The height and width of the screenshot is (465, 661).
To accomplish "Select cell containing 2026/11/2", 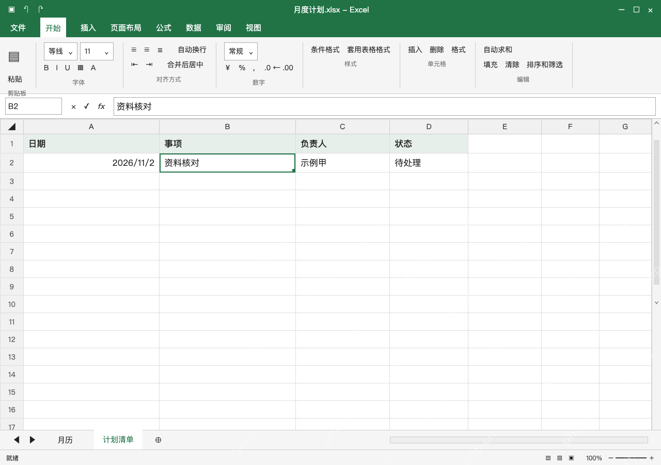I will click(91, 163).
